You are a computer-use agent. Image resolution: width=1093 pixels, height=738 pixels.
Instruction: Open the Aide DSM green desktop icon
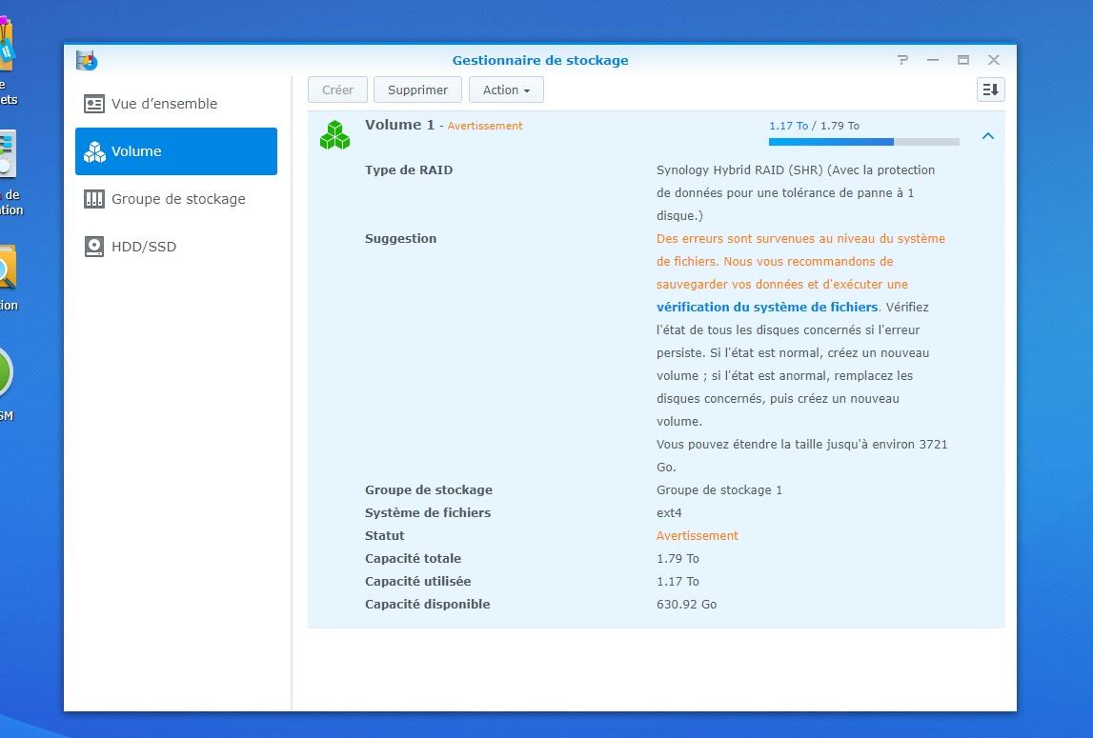click(x=3, y=371)
